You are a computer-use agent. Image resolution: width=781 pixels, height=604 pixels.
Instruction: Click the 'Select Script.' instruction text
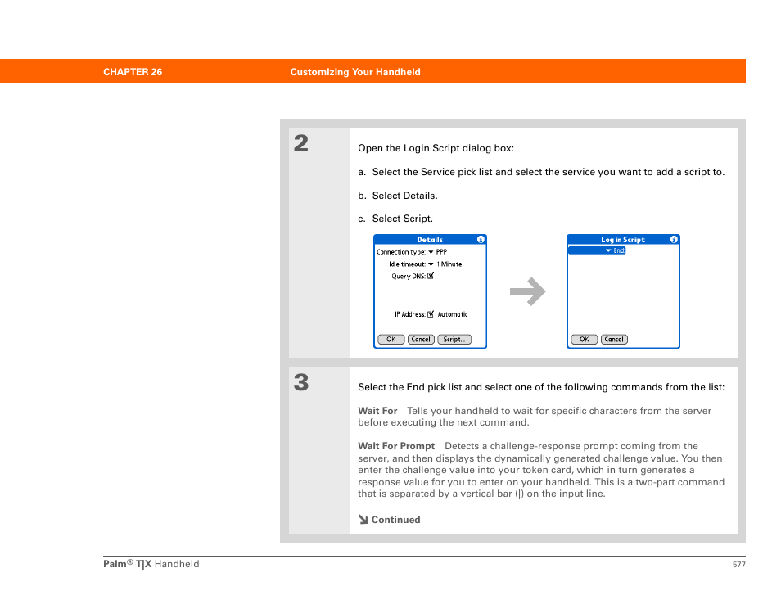(x=403, y=219)
